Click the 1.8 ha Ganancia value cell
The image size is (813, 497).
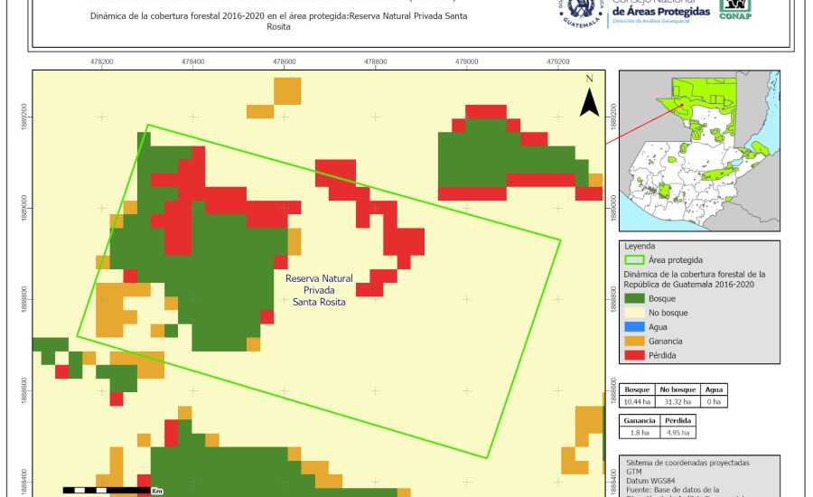(640, 433)
